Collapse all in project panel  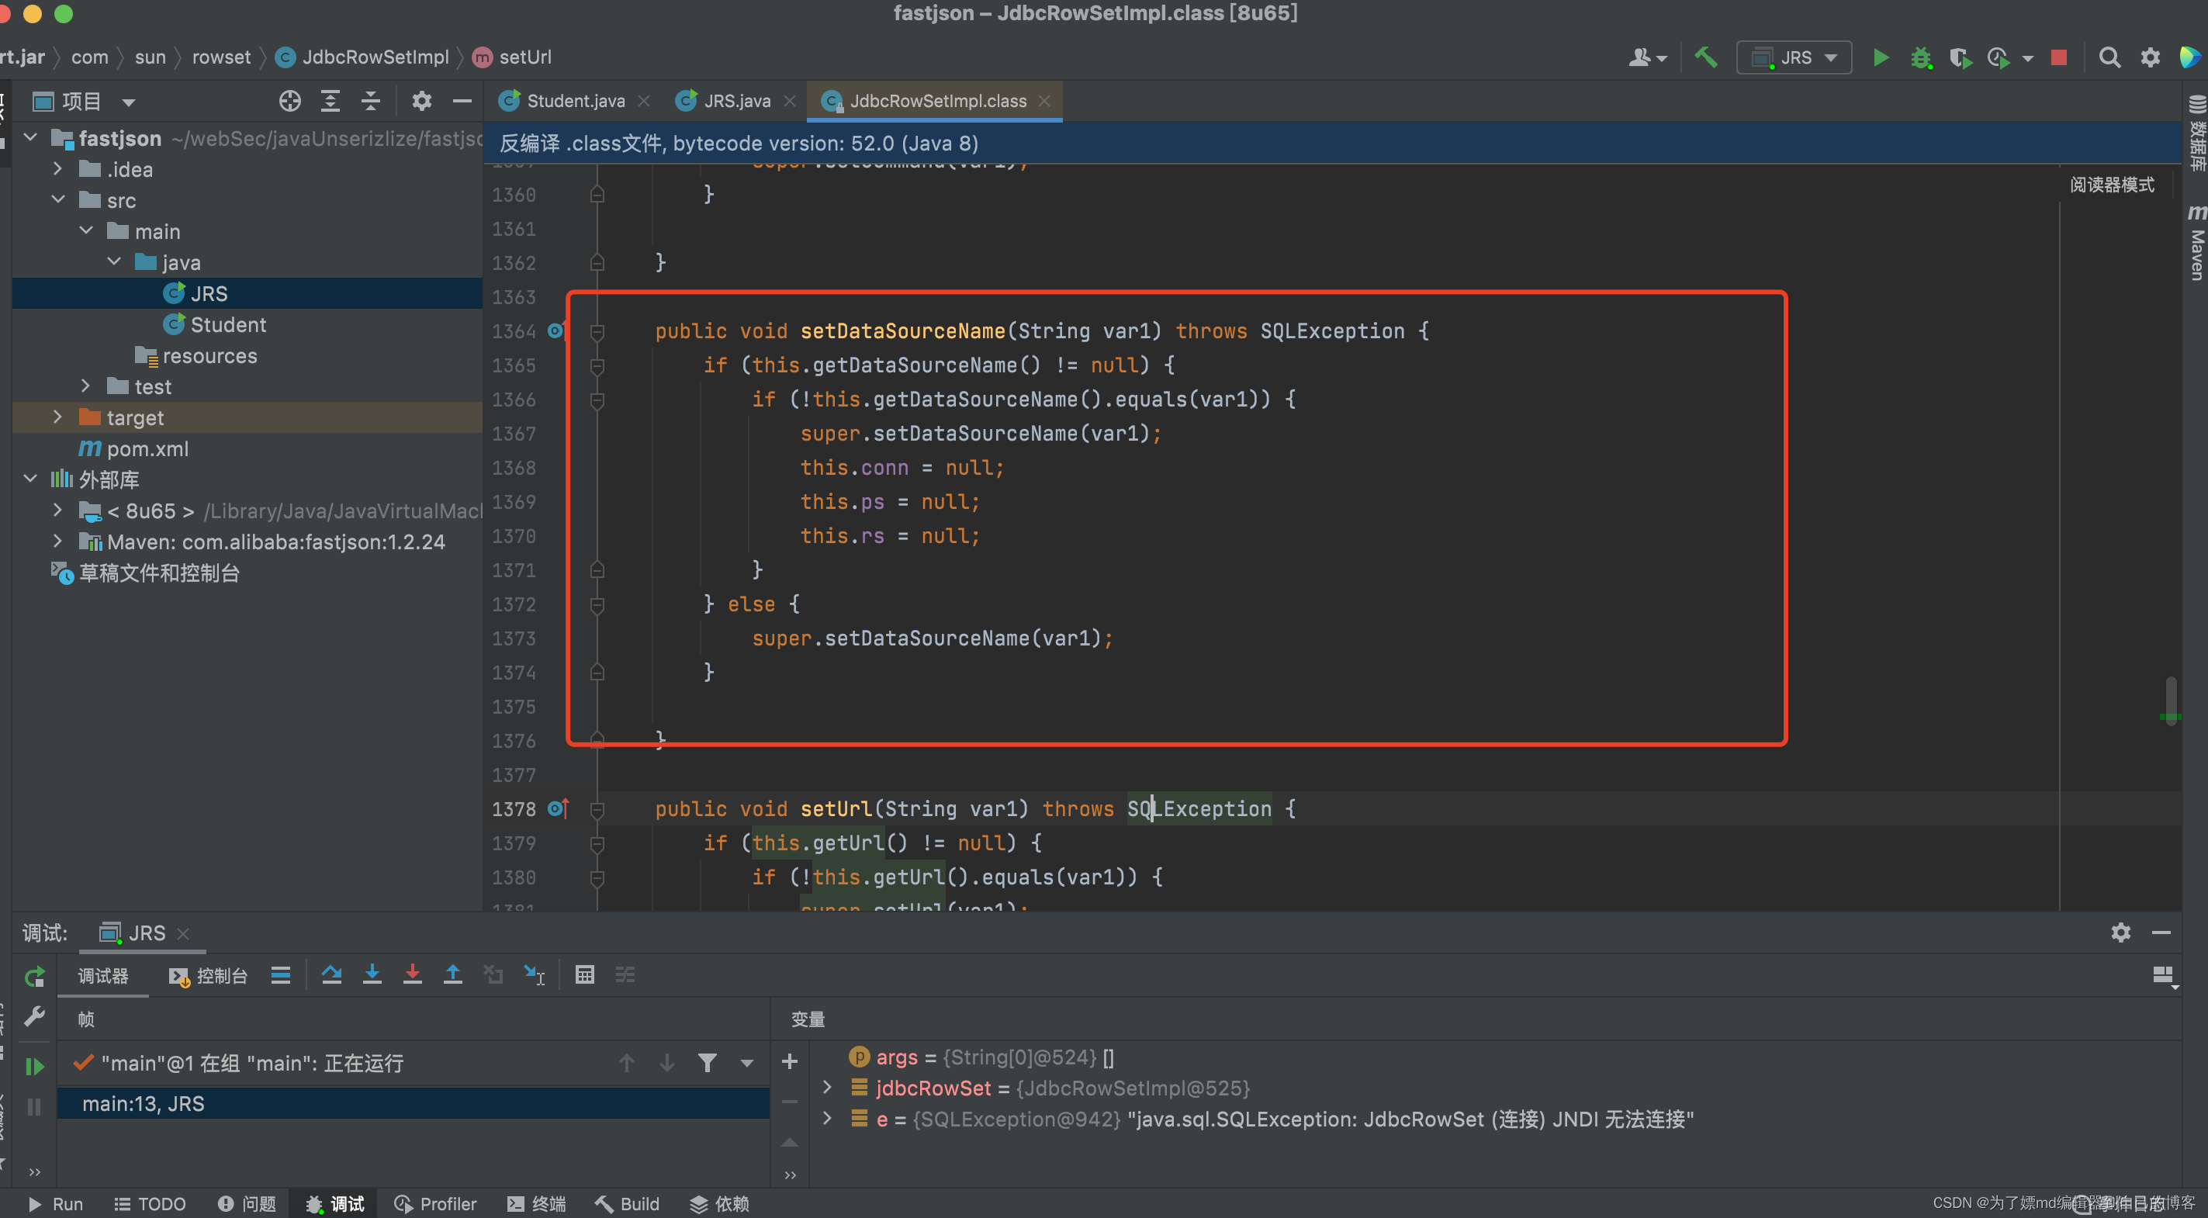click(x=370, y=101)
